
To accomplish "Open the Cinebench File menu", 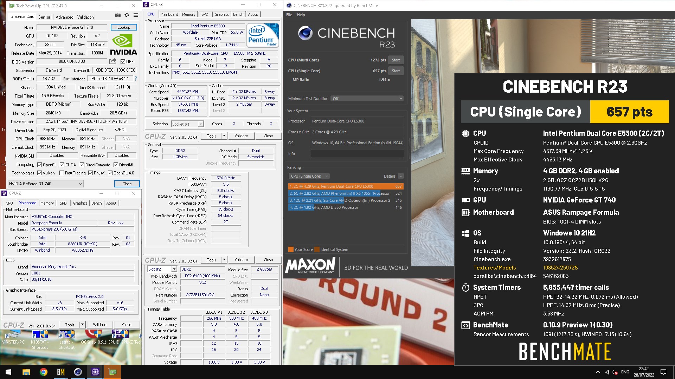I will point(289,15).
